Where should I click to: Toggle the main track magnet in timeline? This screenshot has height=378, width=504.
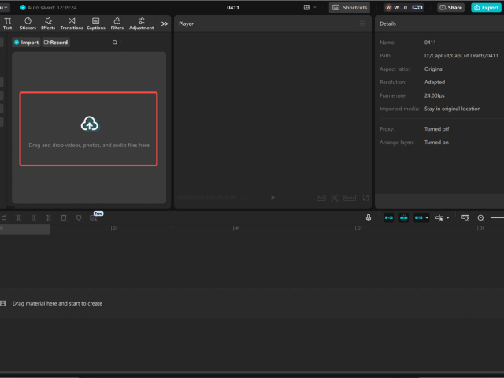pos(389,217)
